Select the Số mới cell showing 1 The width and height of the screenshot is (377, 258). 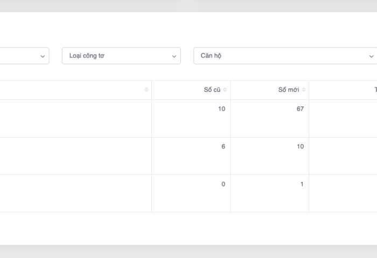click(x=302, y=184)
